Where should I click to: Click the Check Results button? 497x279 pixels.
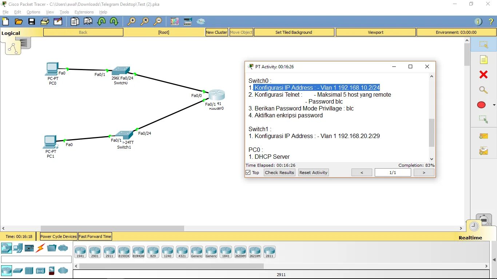tap(279, 173)
